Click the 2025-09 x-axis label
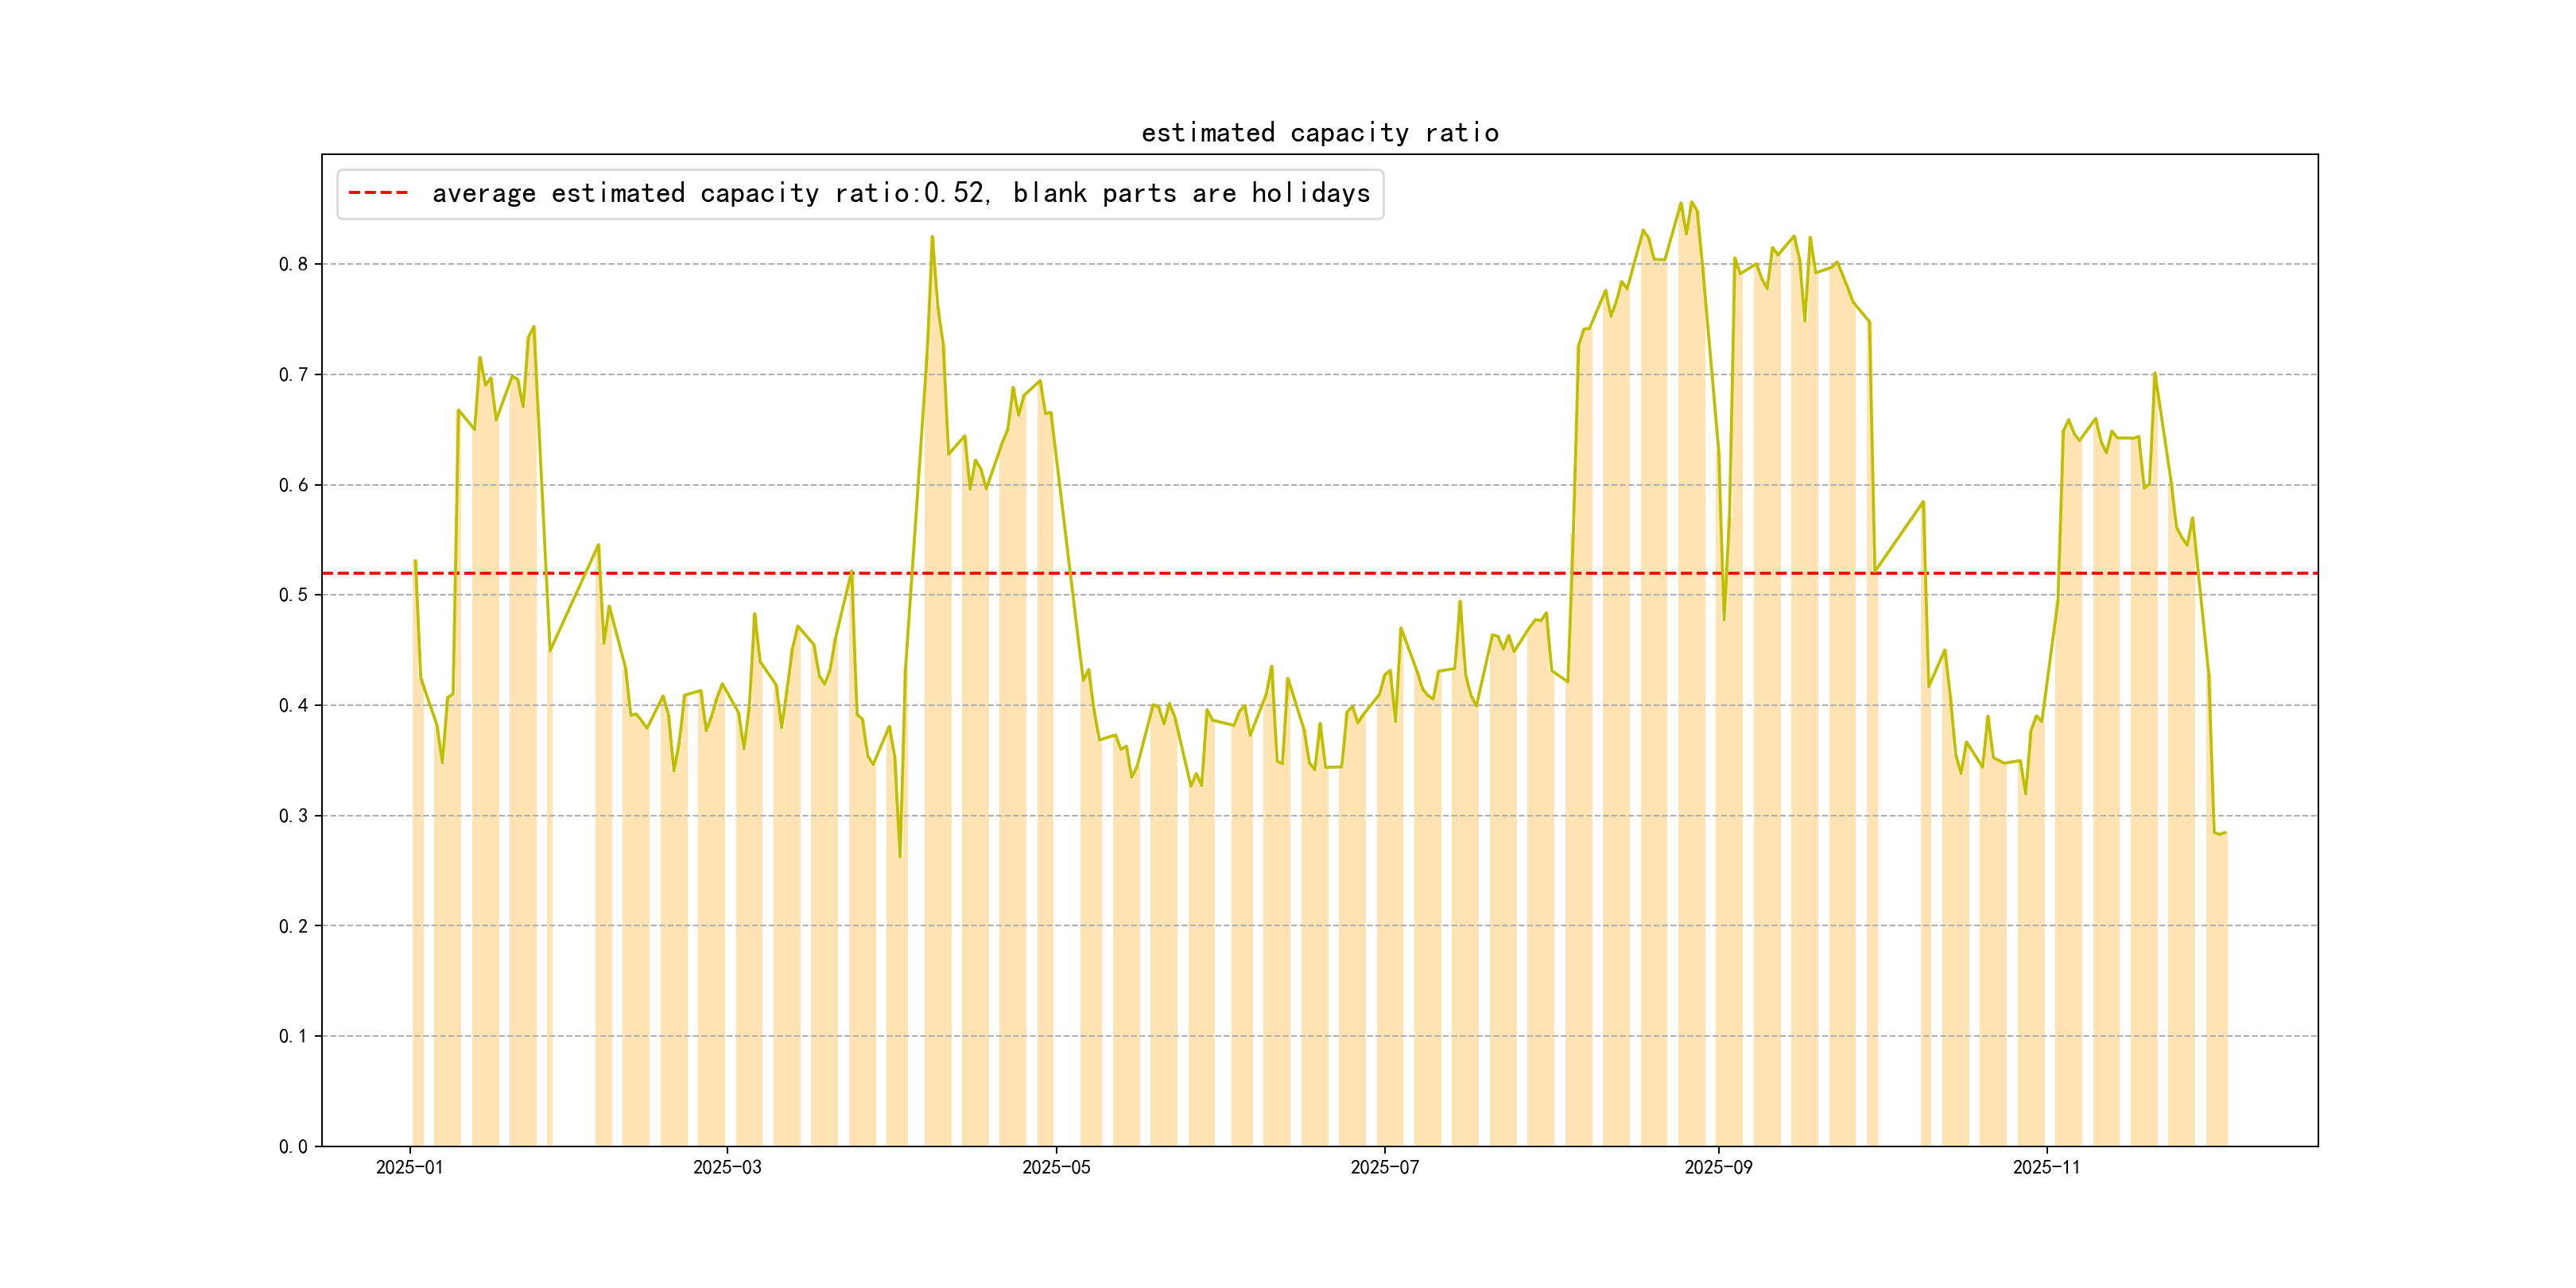 pyautogui.click(x=1718, y=1167)
